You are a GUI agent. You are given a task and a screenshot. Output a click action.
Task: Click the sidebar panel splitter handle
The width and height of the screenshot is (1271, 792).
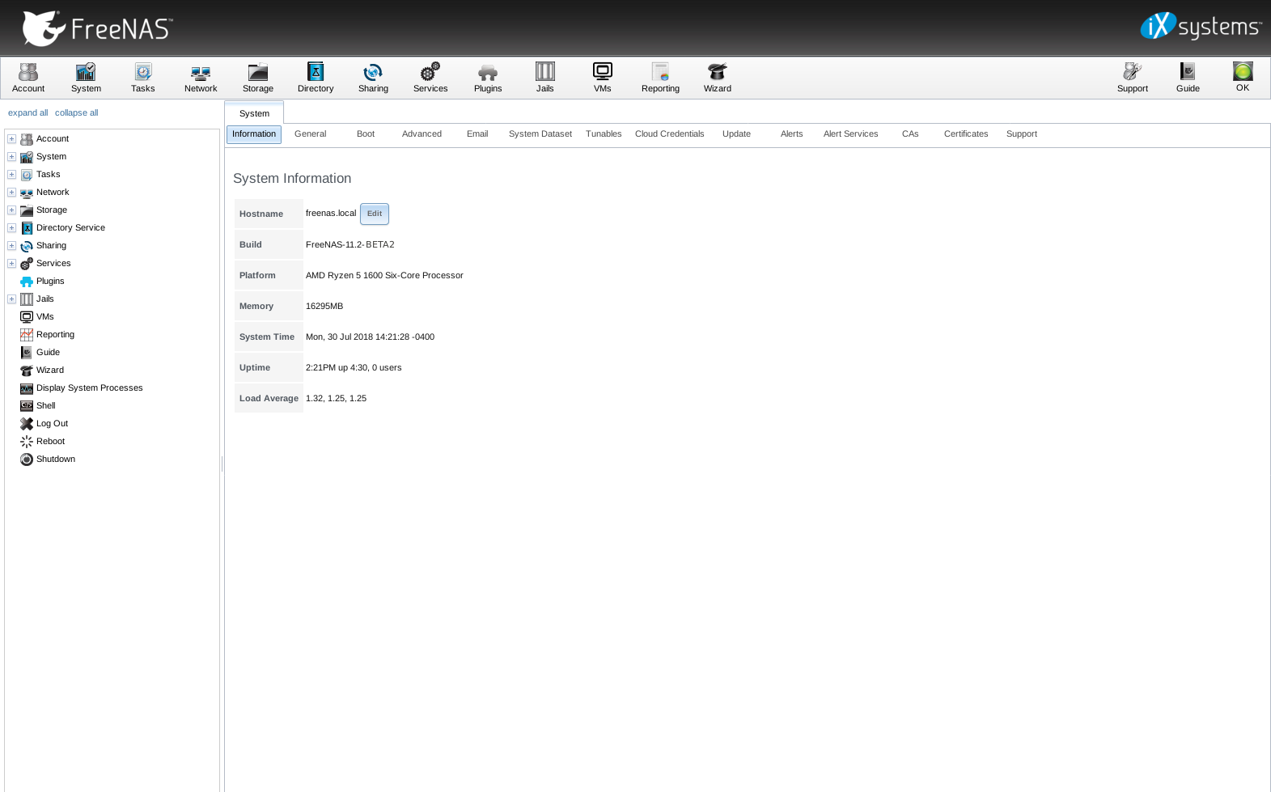pos(222,463)
